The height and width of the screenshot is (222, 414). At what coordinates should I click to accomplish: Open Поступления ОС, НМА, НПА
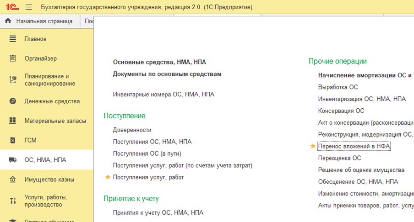point(153,142)
